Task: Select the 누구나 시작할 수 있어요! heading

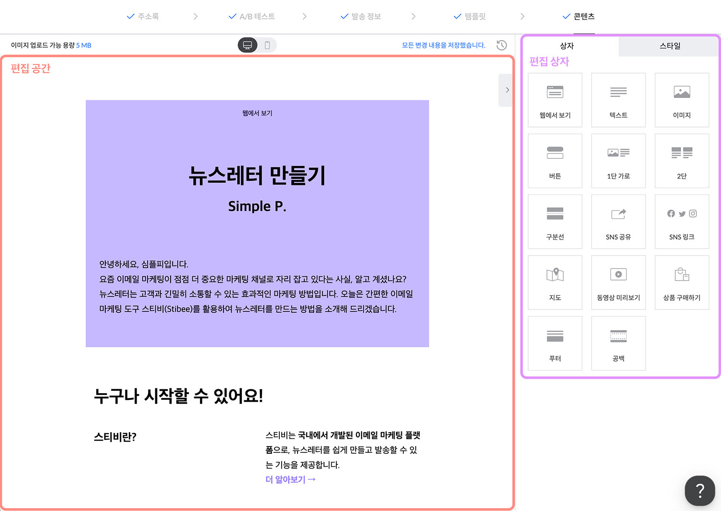Action: tap(178, 396)
